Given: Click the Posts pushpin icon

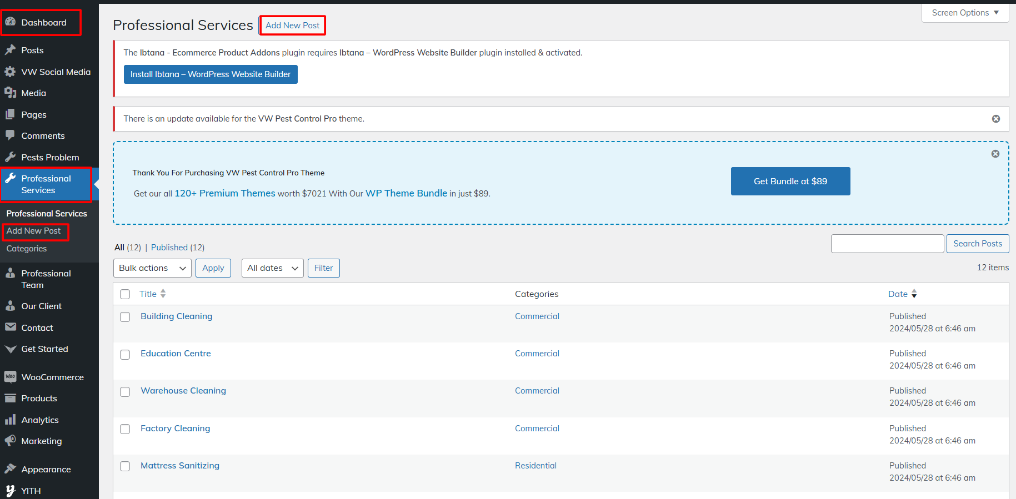Looking at the screenshot, I should 11,50.
